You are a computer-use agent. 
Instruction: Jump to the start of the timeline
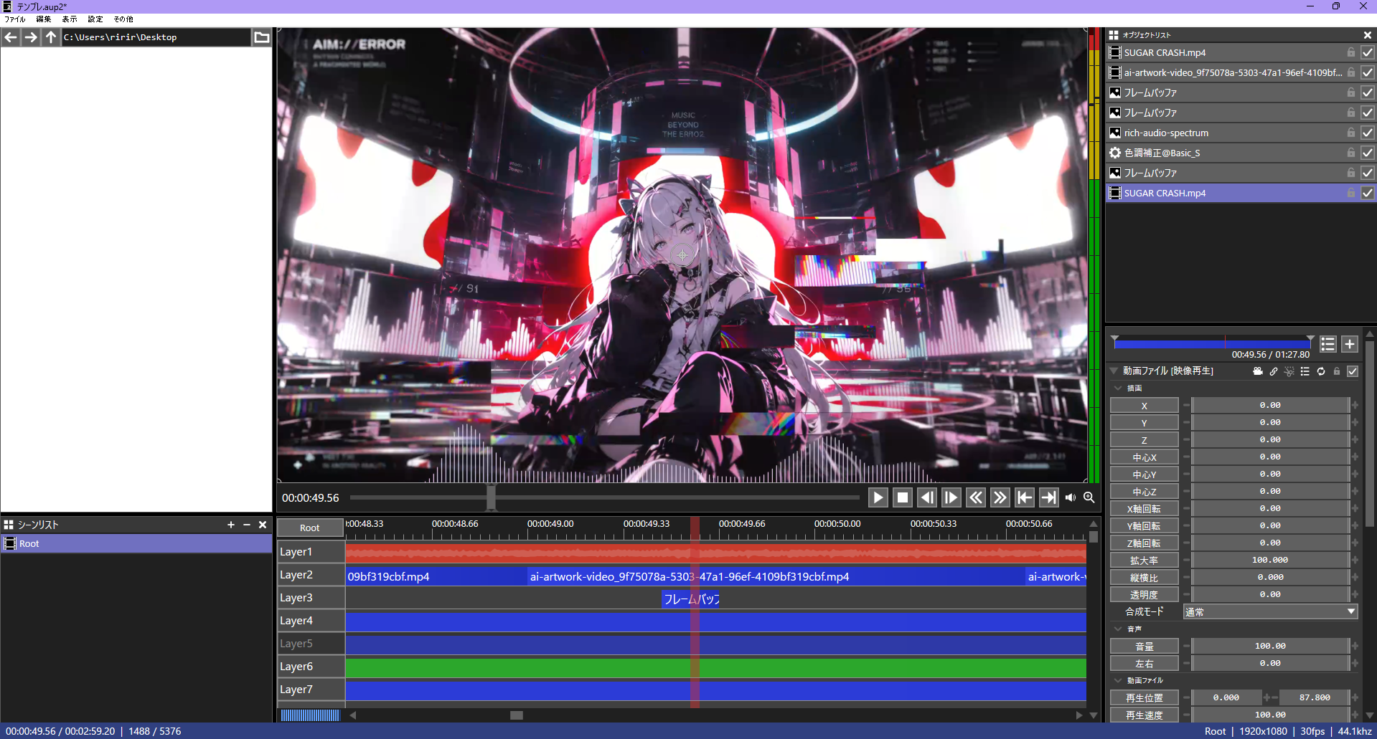1025,497
